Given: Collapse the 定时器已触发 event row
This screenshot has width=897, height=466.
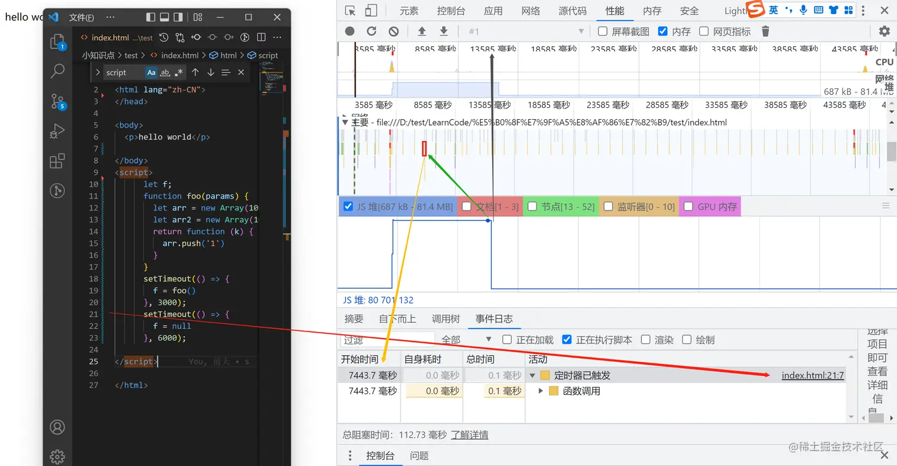Looking at the screenshot, I should click(532, 375).
